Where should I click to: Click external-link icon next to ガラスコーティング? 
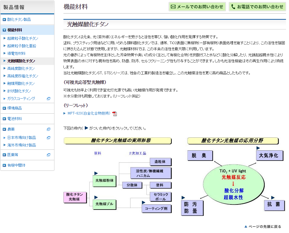pos(48,99)
